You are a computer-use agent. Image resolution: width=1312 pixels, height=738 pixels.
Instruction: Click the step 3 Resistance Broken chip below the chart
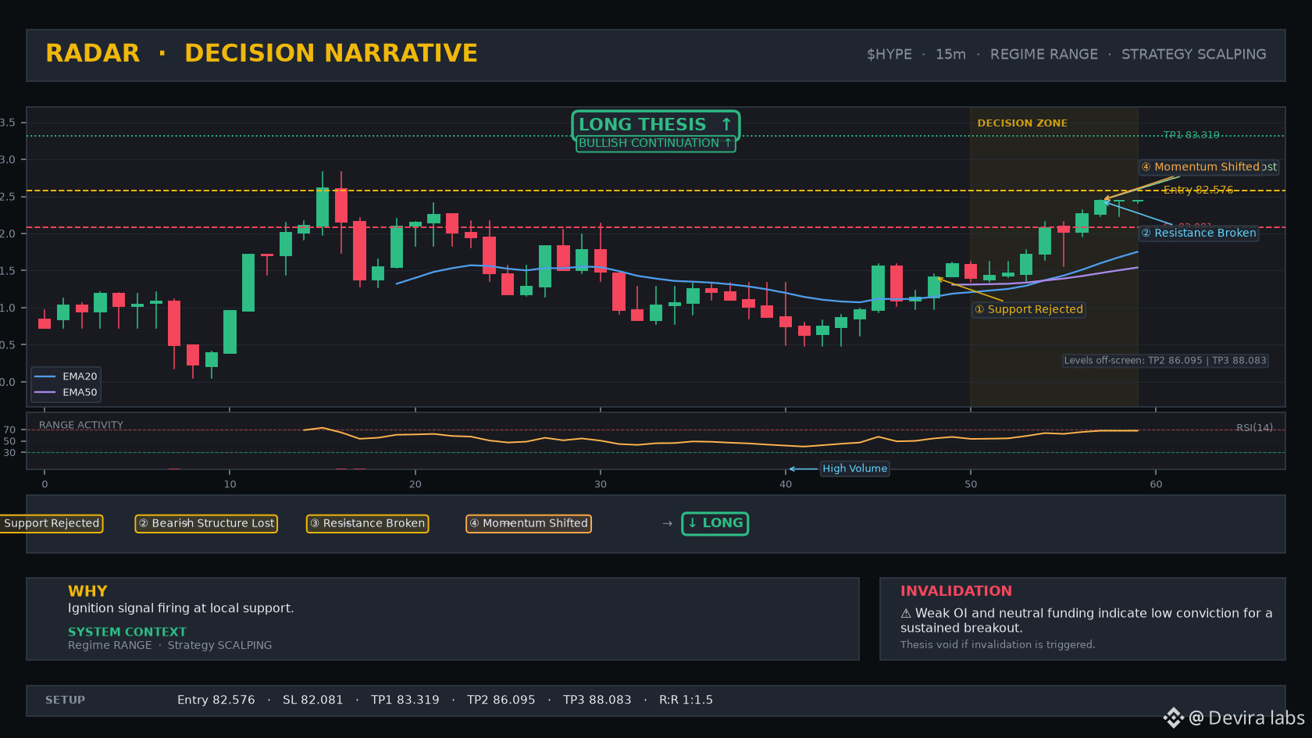pos(367,523)
